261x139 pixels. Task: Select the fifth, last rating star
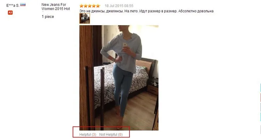(x=98, y=6)
